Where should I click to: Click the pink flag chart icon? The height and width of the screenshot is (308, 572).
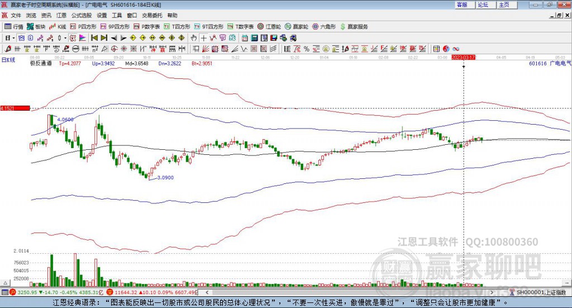click(x=83, y=37)
